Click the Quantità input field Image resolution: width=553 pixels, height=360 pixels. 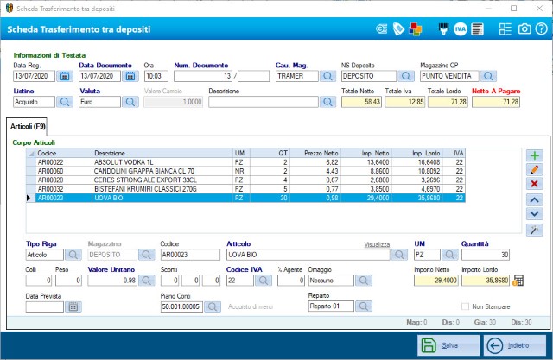coord(485,256)
